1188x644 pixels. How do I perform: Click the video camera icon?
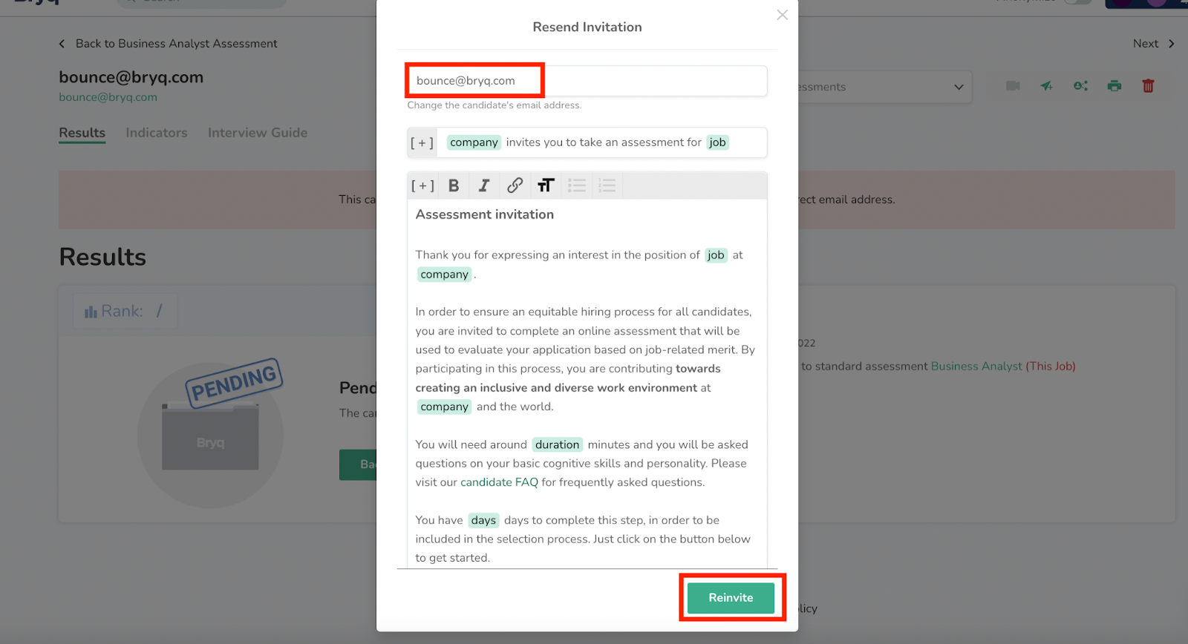coord(1013,86)
